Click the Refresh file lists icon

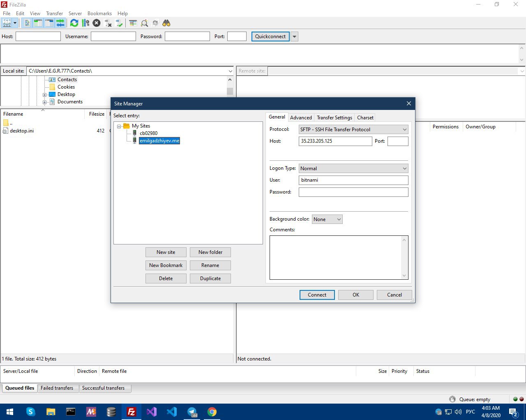(74, 23)
